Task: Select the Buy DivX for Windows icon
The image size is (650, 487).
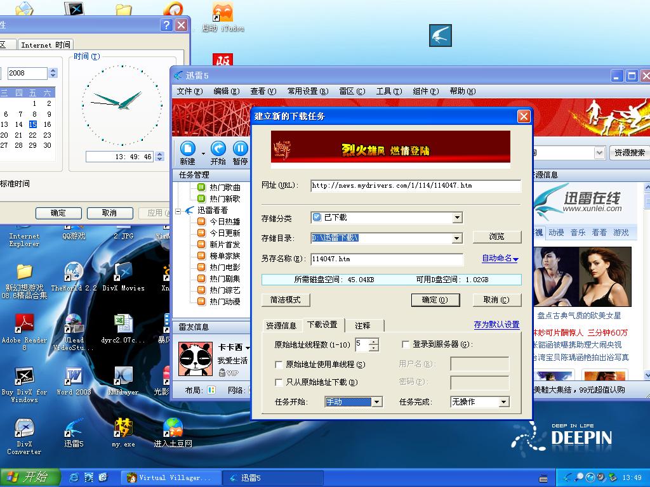Action: [x=25, y=375]
